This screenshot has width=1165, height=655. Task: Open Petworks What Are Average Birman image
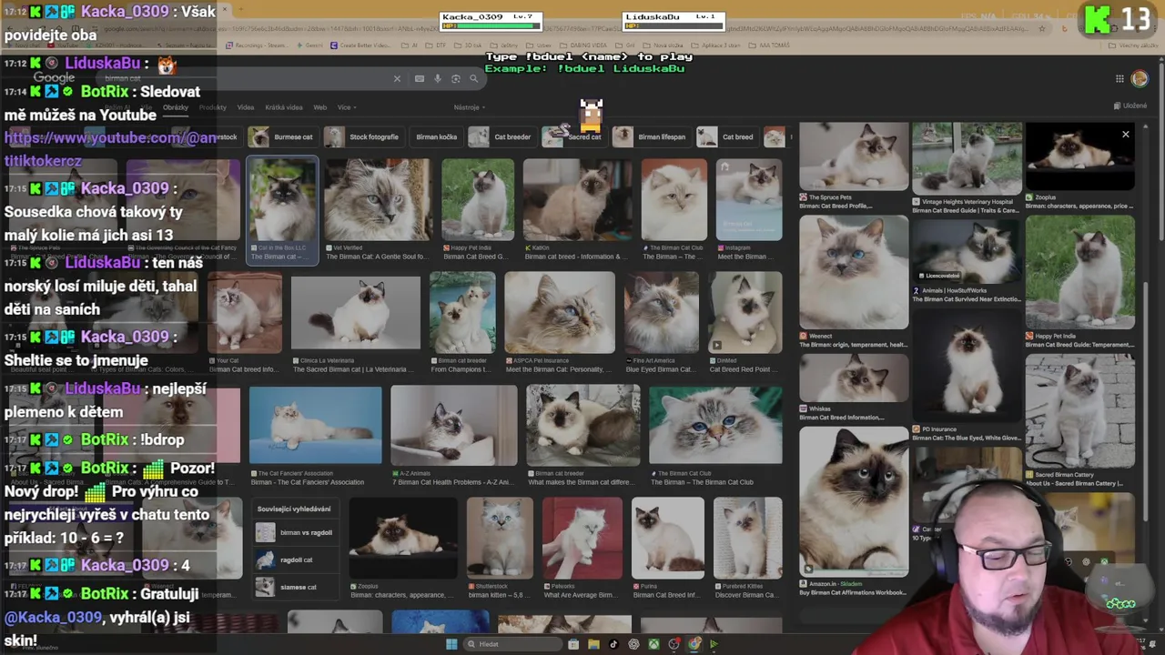coord(582,538)
